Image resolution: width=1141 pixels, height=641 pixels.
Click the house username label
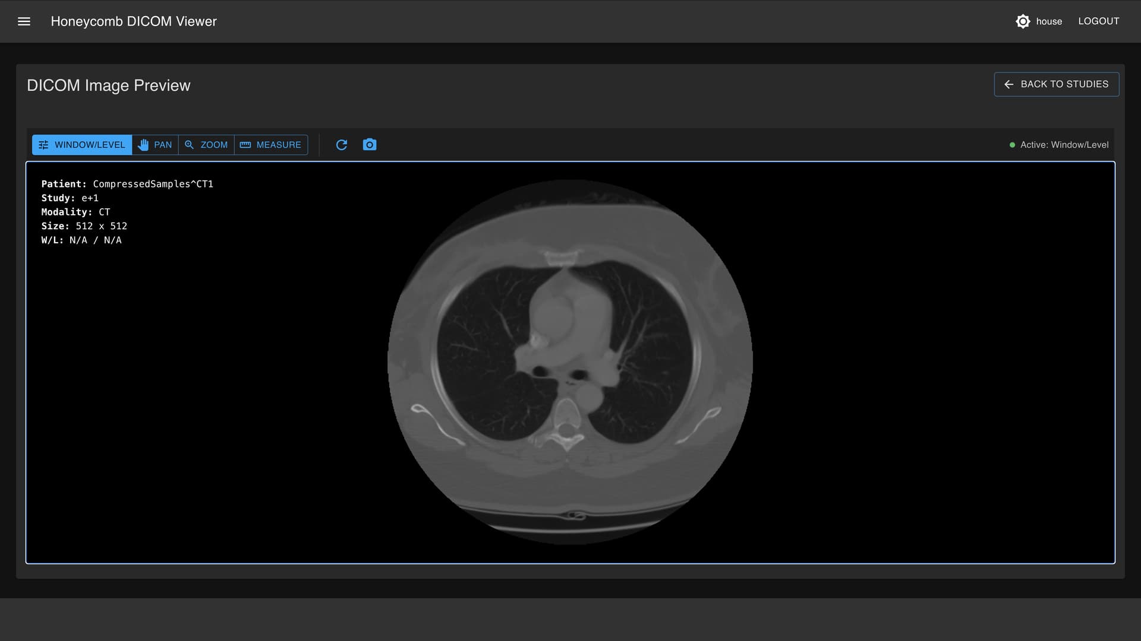1049,21
